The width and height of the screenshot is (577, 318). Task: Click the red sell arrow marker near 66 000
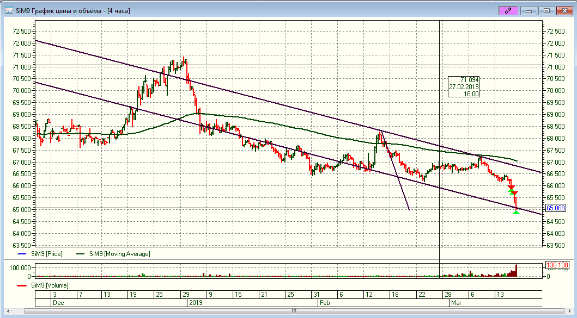[511, 187]
